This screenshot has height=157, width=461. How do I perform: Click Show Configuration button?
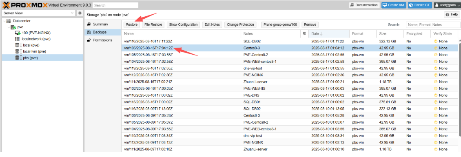pyautogui.click(x=183, y=25)
